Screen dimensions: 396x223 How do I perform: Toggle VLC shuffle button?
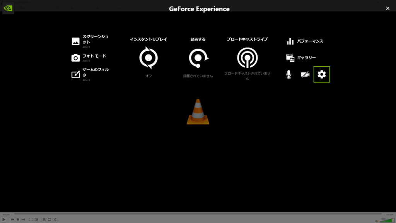click(x=55, y=220)
